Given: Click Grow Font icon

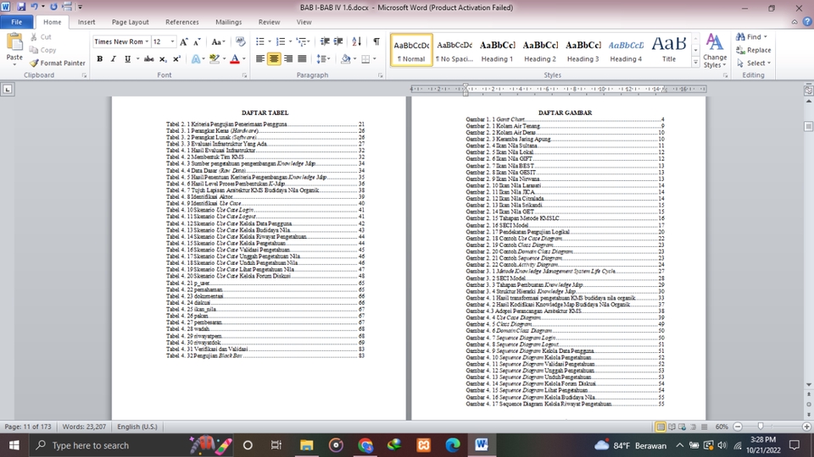Looking at the screenshot, I should (183, 42).
